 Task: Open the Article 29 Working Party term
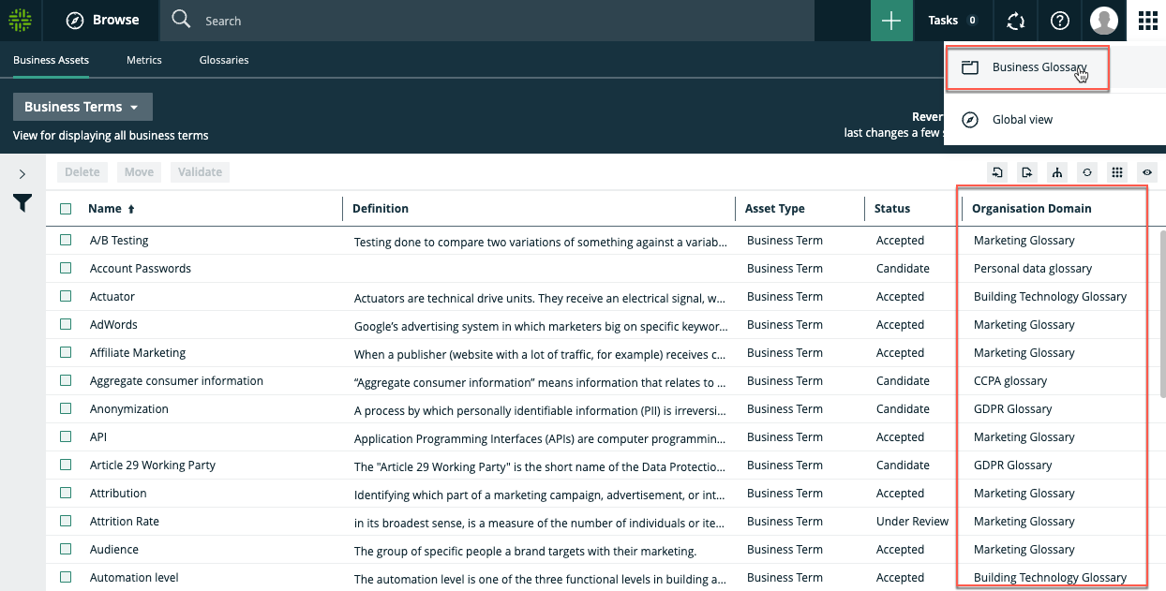(x=153, y=465)
